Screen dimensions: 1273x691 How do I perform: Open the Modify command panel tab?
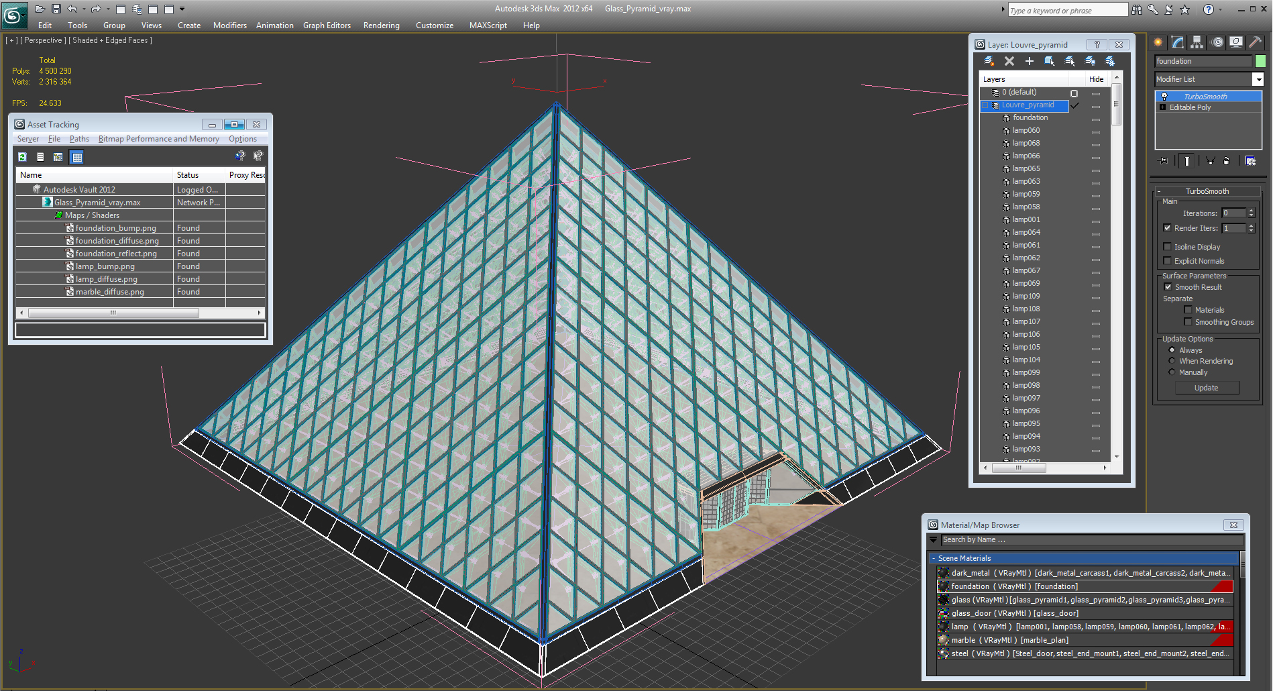click(1178, 42)
